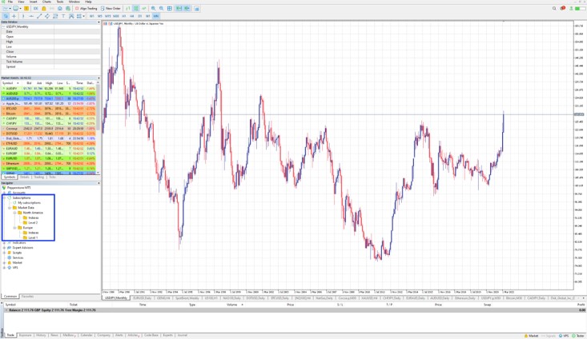Click the New Order button
This screenshot has height=339, width=587.
pyautogui.click(x=111, y=8)
